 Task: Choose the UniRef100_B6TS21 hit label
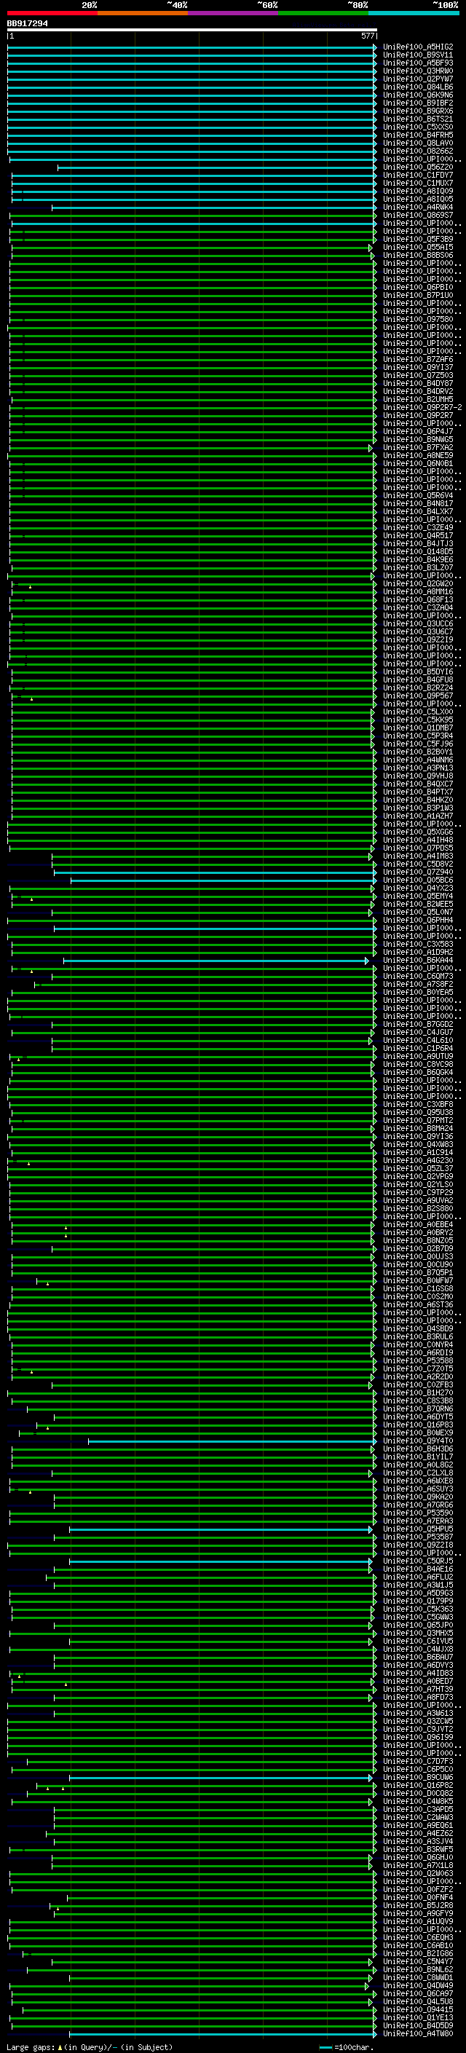(418, 119)
